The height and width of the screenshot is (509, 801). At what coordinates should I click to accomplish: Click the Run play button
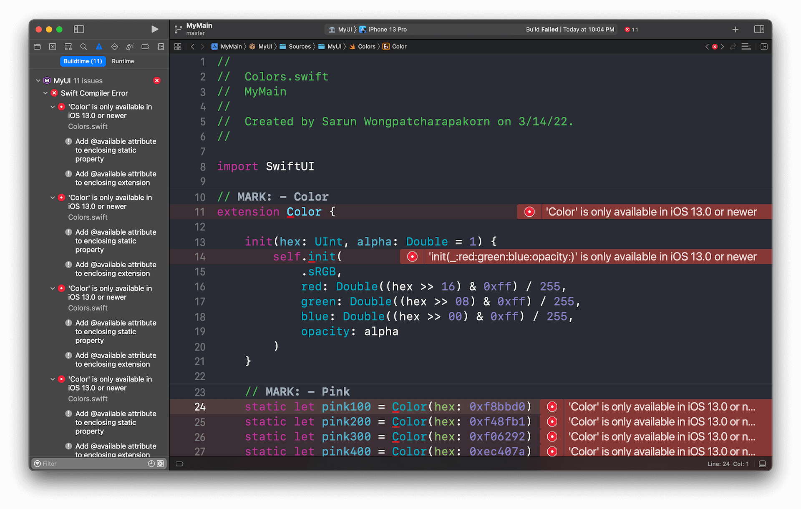pos(154,29)
